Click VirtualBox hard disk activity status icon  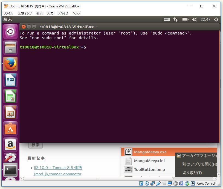coord(141,184)
